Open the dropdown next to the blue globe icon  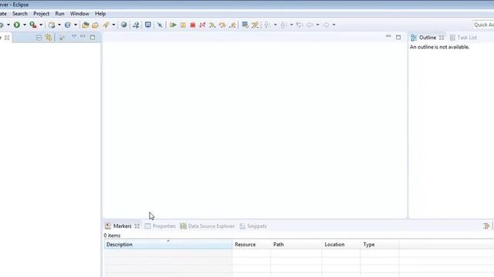[76, 25]
